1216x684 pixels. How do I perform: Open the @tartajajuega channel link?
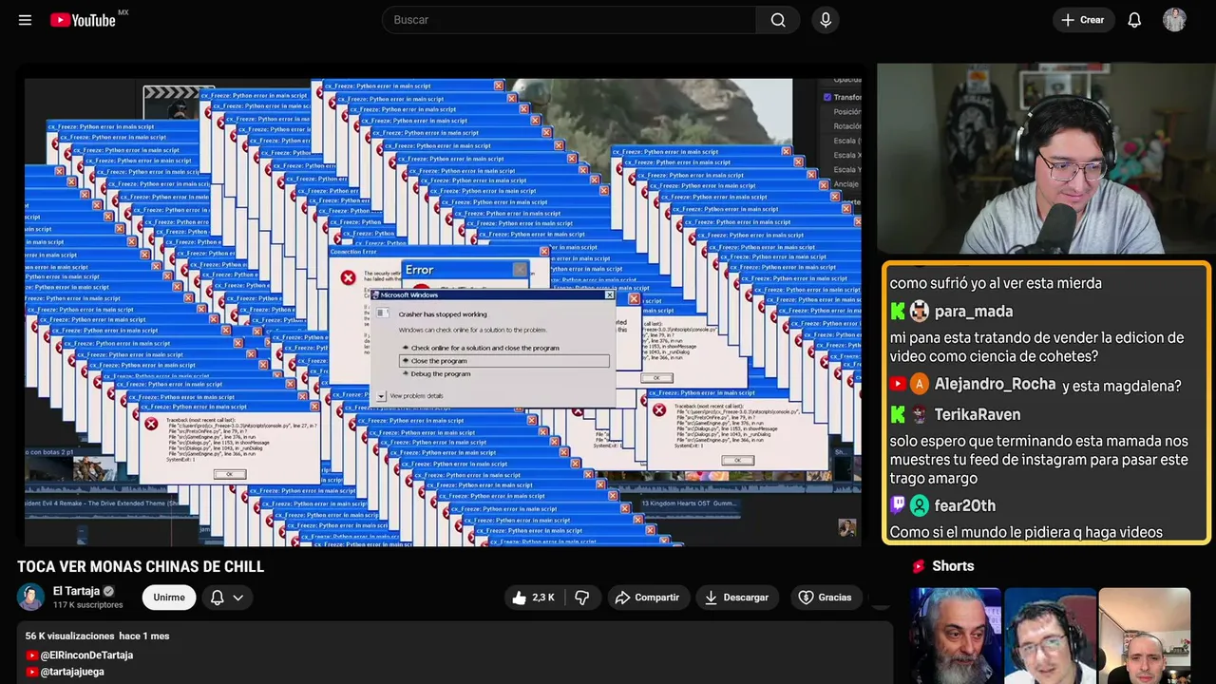coord(66,672)
